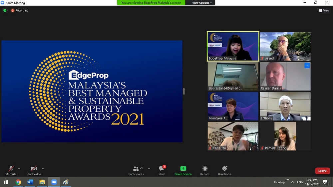This screenshot has height=187, width=333.
Task: Show hidden system tray icons
Action: point(293,182)
